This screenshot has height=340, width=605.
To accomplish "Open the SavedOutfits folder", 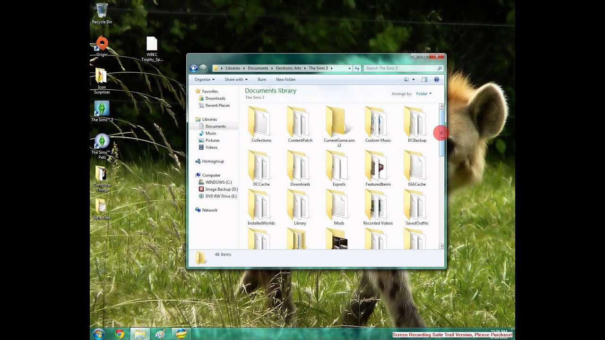I will pyautogui.click(x=417, y=207).
